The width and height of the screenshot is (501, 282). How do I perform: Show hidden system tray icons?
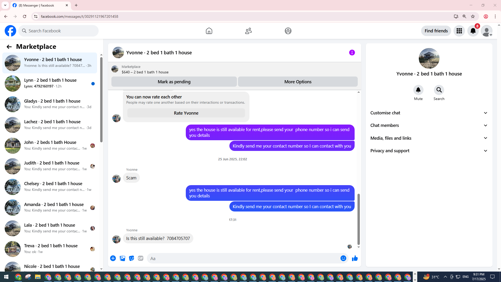[x=445, y=277]
